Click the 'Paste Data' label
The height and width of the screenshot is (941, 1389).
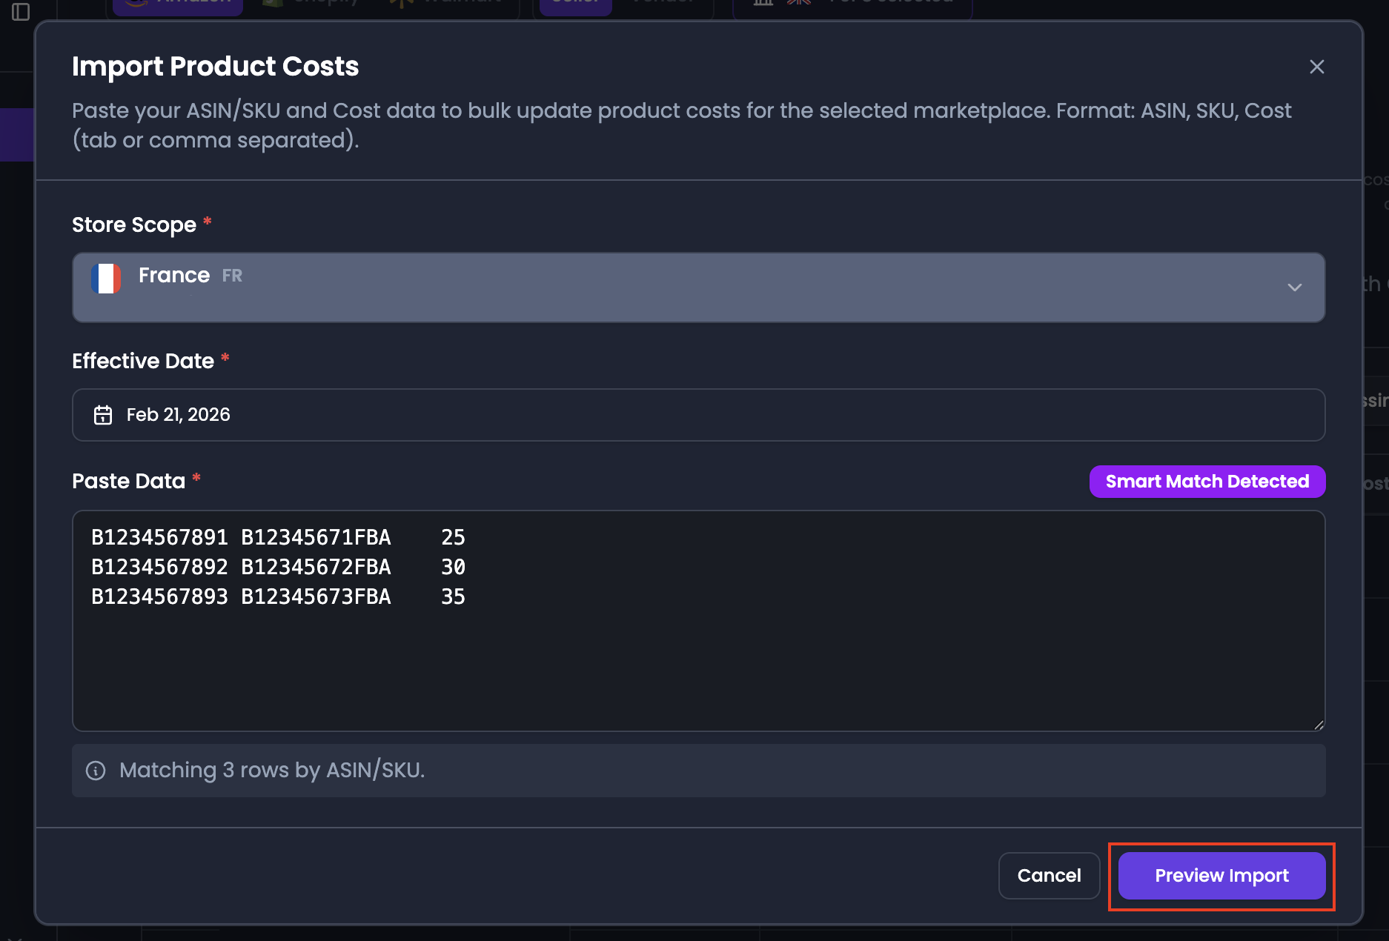[x=128, y=482]
